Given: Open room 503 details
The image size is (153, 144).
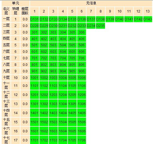Looking at the screenshot, I should click(53, 45).
